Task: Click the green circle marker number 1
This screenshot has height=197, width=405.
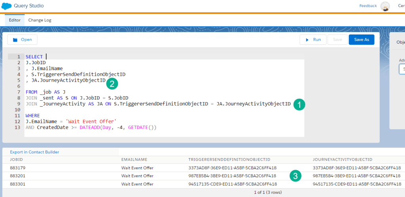Action: 299,104
